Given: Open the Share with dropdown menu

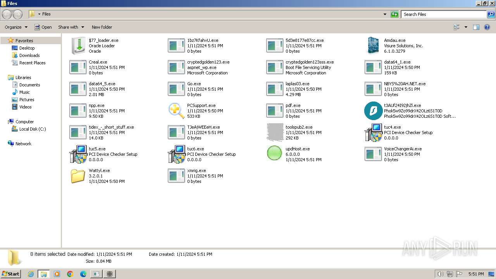Looking at the screenshot, I should pyautogui.click(x=71, y=27).
